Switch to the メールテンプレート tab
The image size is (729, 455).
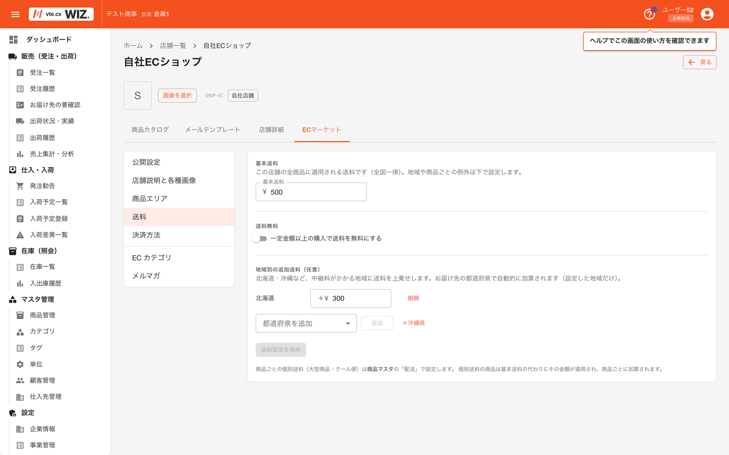[213, 130]
